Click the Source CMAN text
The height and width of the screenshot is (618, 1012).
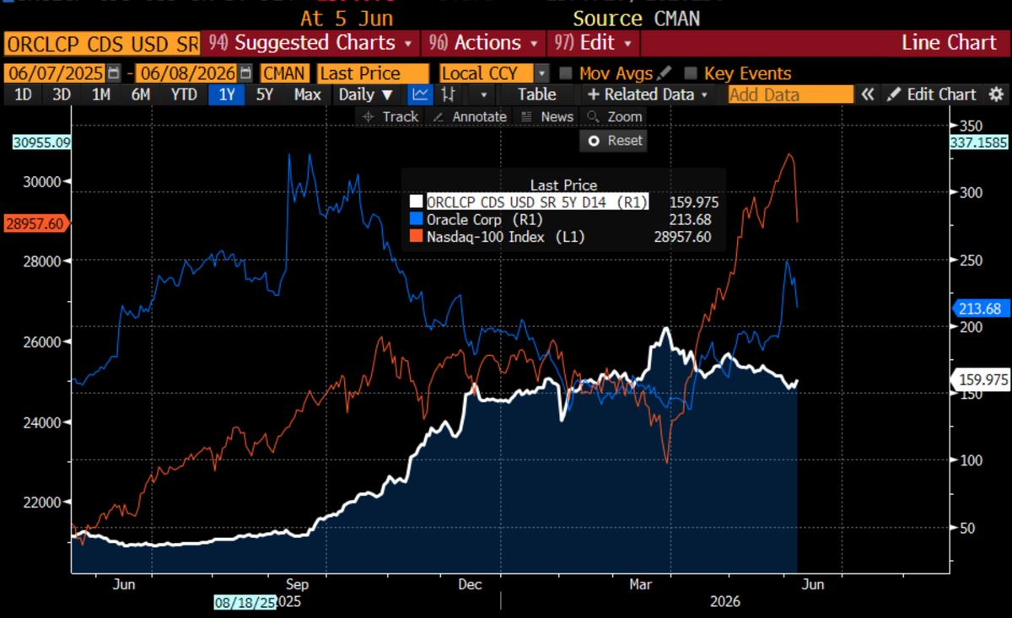pyautogui.click(x=636, y=18)
